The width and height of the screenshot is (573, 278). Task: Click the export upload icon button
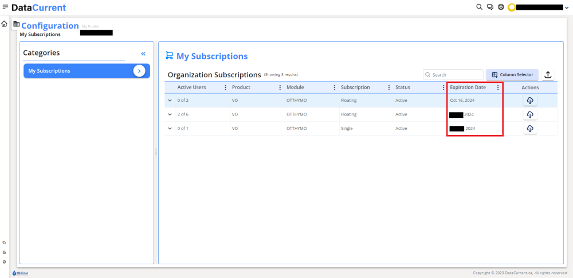(x=548, y=75)
